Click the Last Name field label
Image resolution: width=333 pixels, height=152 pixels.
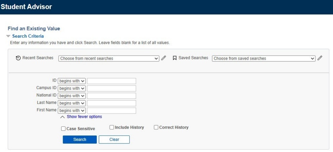point(46,102)
